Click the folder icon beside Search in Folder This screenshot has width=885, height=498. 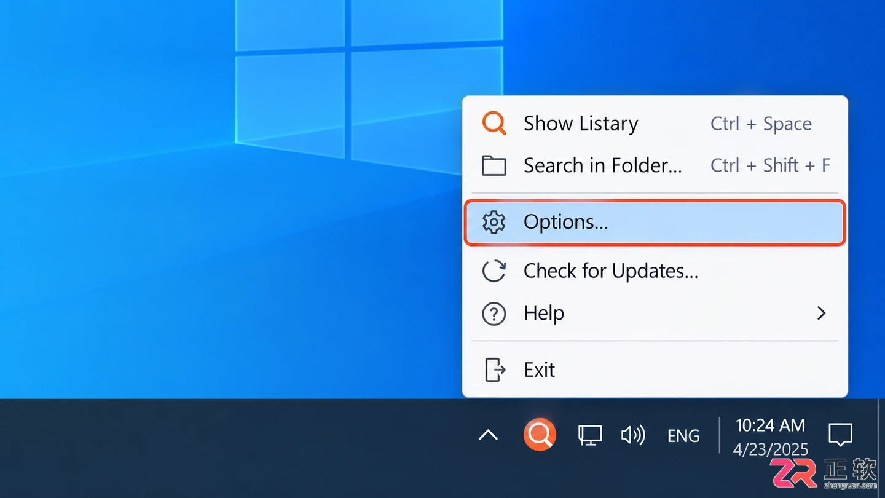click(x=494, y=165)
